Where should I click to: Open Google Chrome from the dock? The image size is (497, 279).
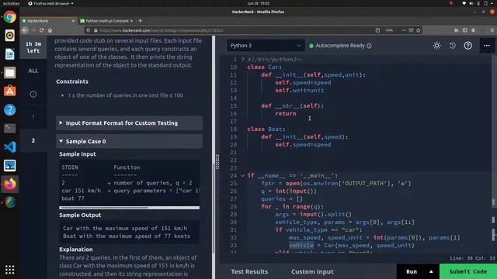pyautogui.click(x=10, y=17)
